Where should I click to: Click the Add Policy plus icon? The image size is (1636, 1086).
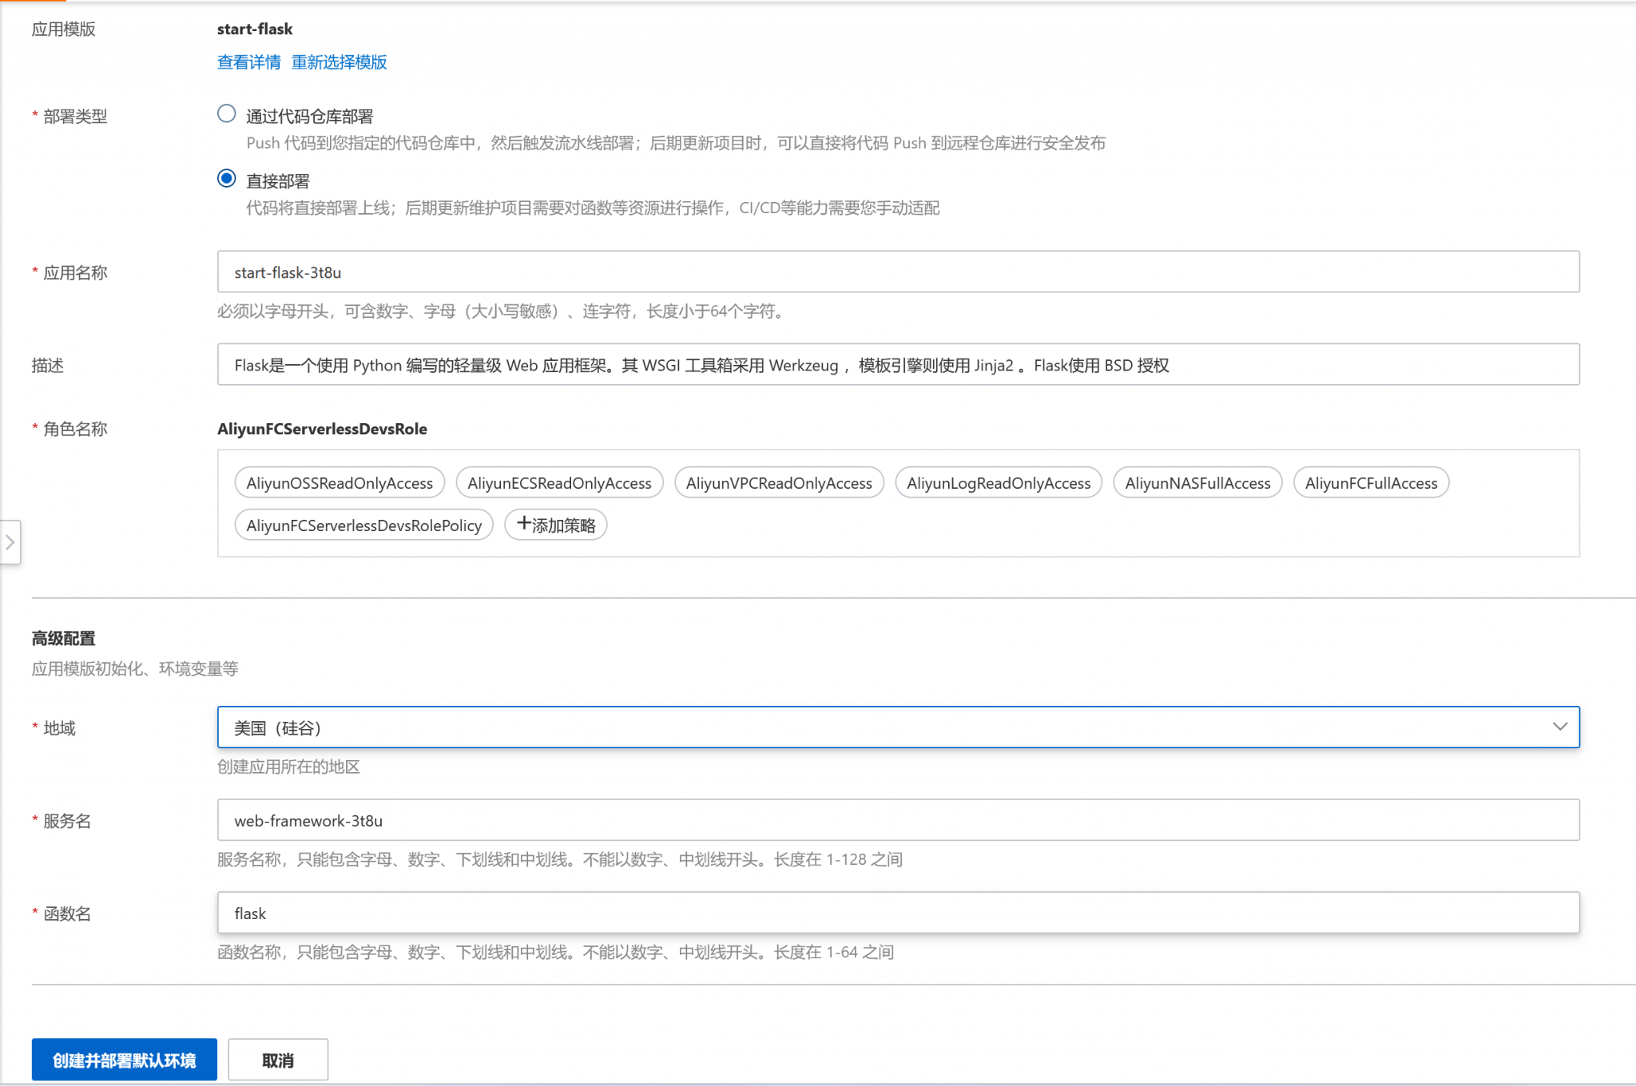pos(556,525)
